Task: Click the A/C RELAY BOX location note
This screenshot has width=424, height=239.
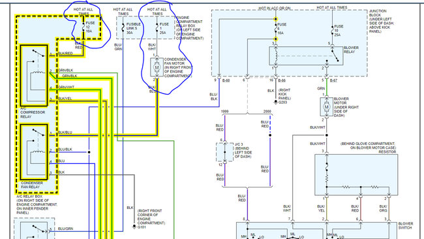Action: point(37,204)
